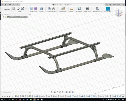Click the Offset Plane icon under KONSTRUIEREN

click(x=63, y=9)
